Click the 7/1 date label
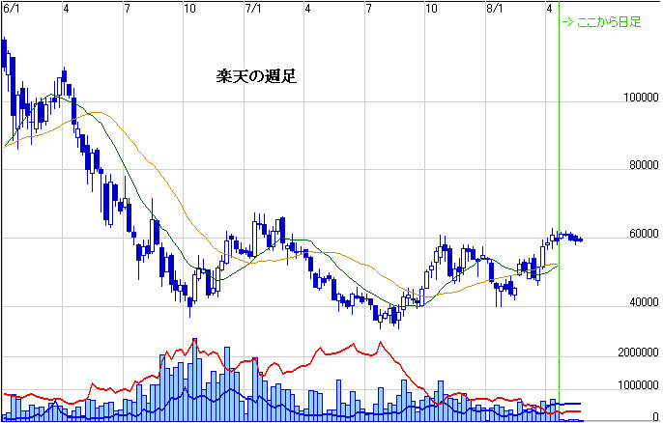 point(253,9)
